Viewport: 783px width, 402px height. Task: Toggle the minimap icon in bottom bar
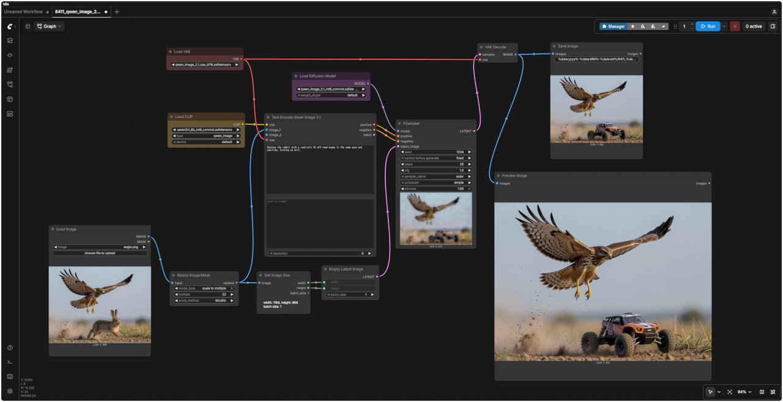(x=762, y=392)
